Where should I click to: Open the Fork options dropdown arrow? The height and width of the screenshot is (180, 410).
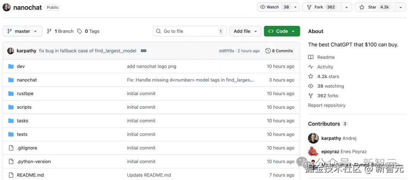coord(346,7)
